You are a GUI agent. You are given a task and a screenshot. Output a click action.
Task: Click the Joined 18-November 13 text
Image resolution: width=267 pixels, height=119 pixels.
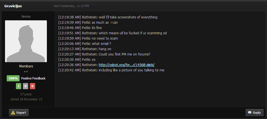pyautogui.click(x=26, y=99)
